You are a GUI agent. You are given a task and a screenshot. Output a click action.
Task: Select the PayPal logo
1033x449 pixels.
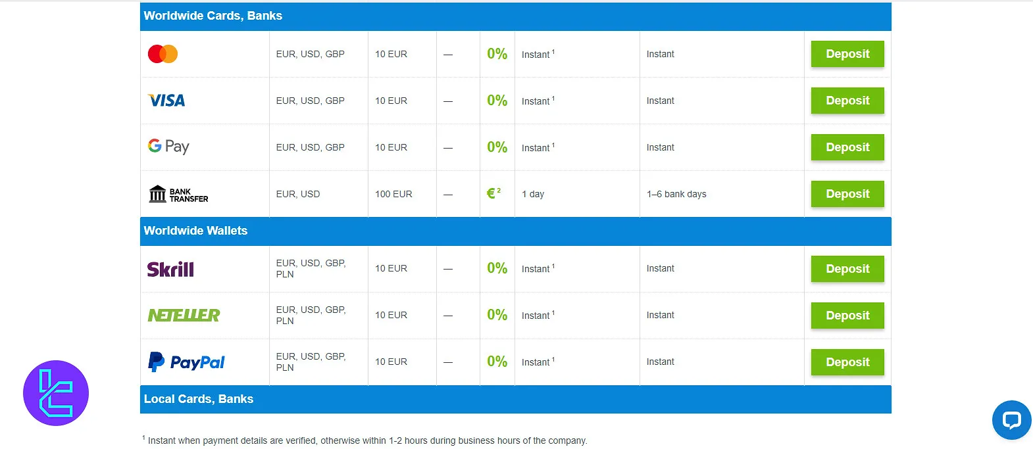(x=186, y=362)
